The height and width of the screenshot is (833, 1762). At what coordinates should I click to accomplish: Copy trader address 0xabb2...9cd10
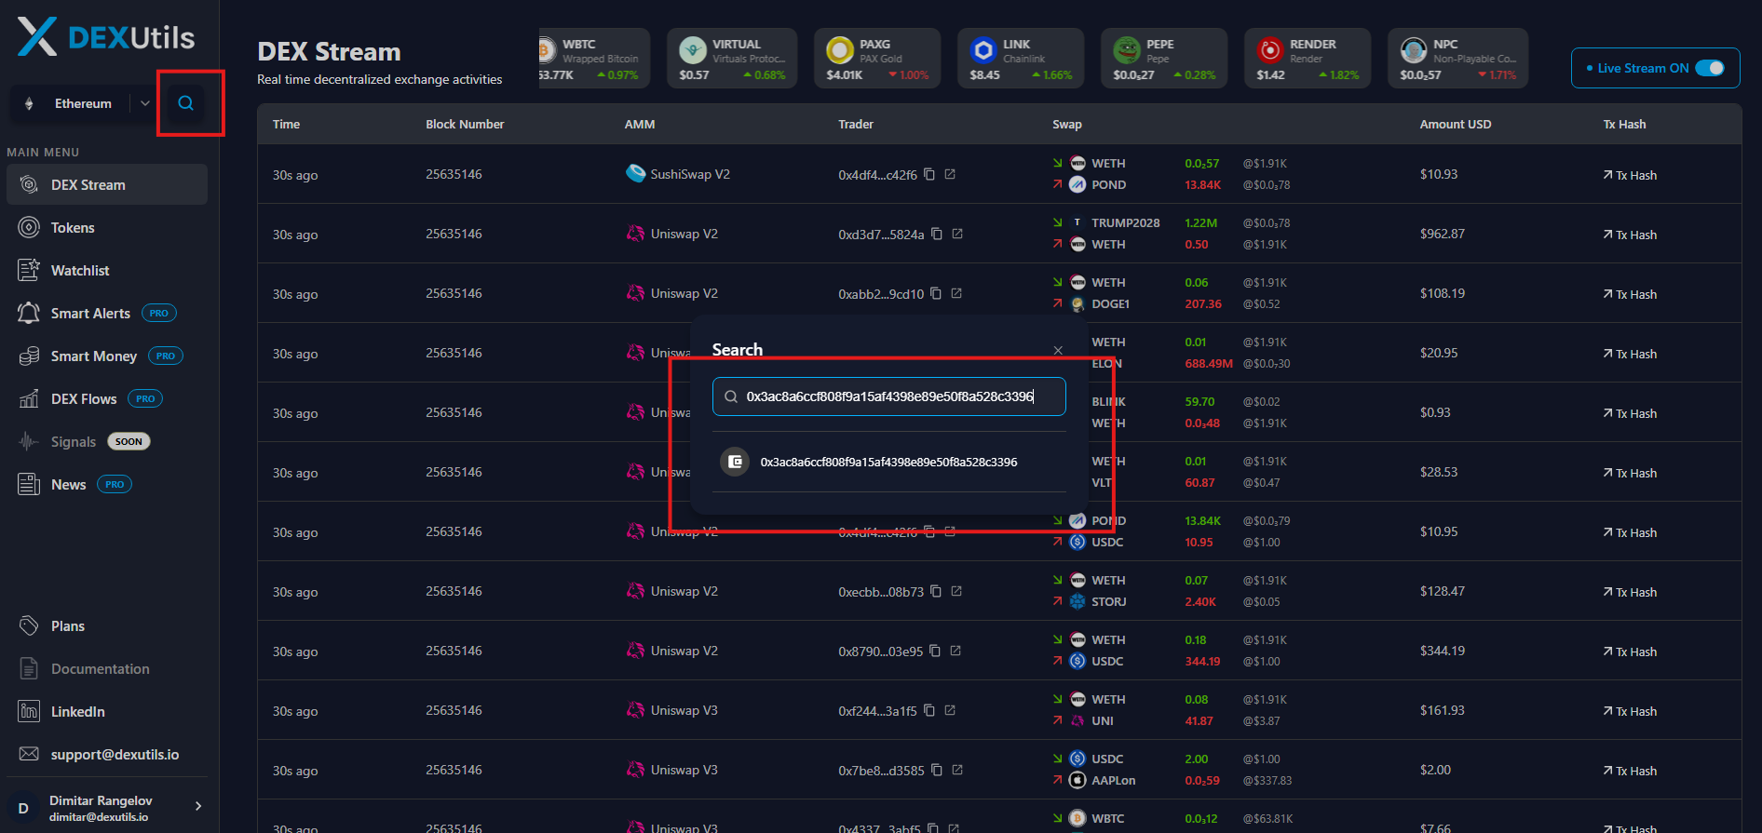point(936,293)
